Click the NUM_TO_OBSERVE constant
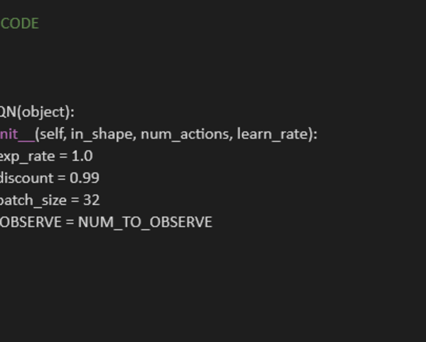426x342 pixels. pyautogui.click(x=145, y=222)
